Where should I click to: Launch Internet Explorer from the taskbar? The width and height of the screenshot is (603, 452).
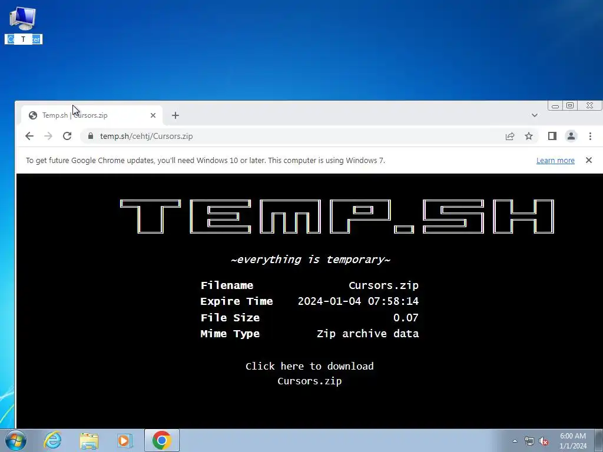coord(52,440)
